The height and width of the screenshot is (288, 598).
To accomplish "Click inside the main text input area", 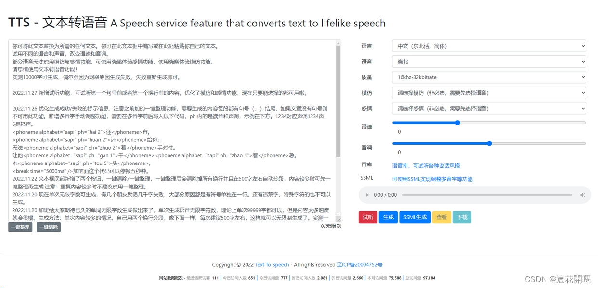I will [x=173, y=130].
